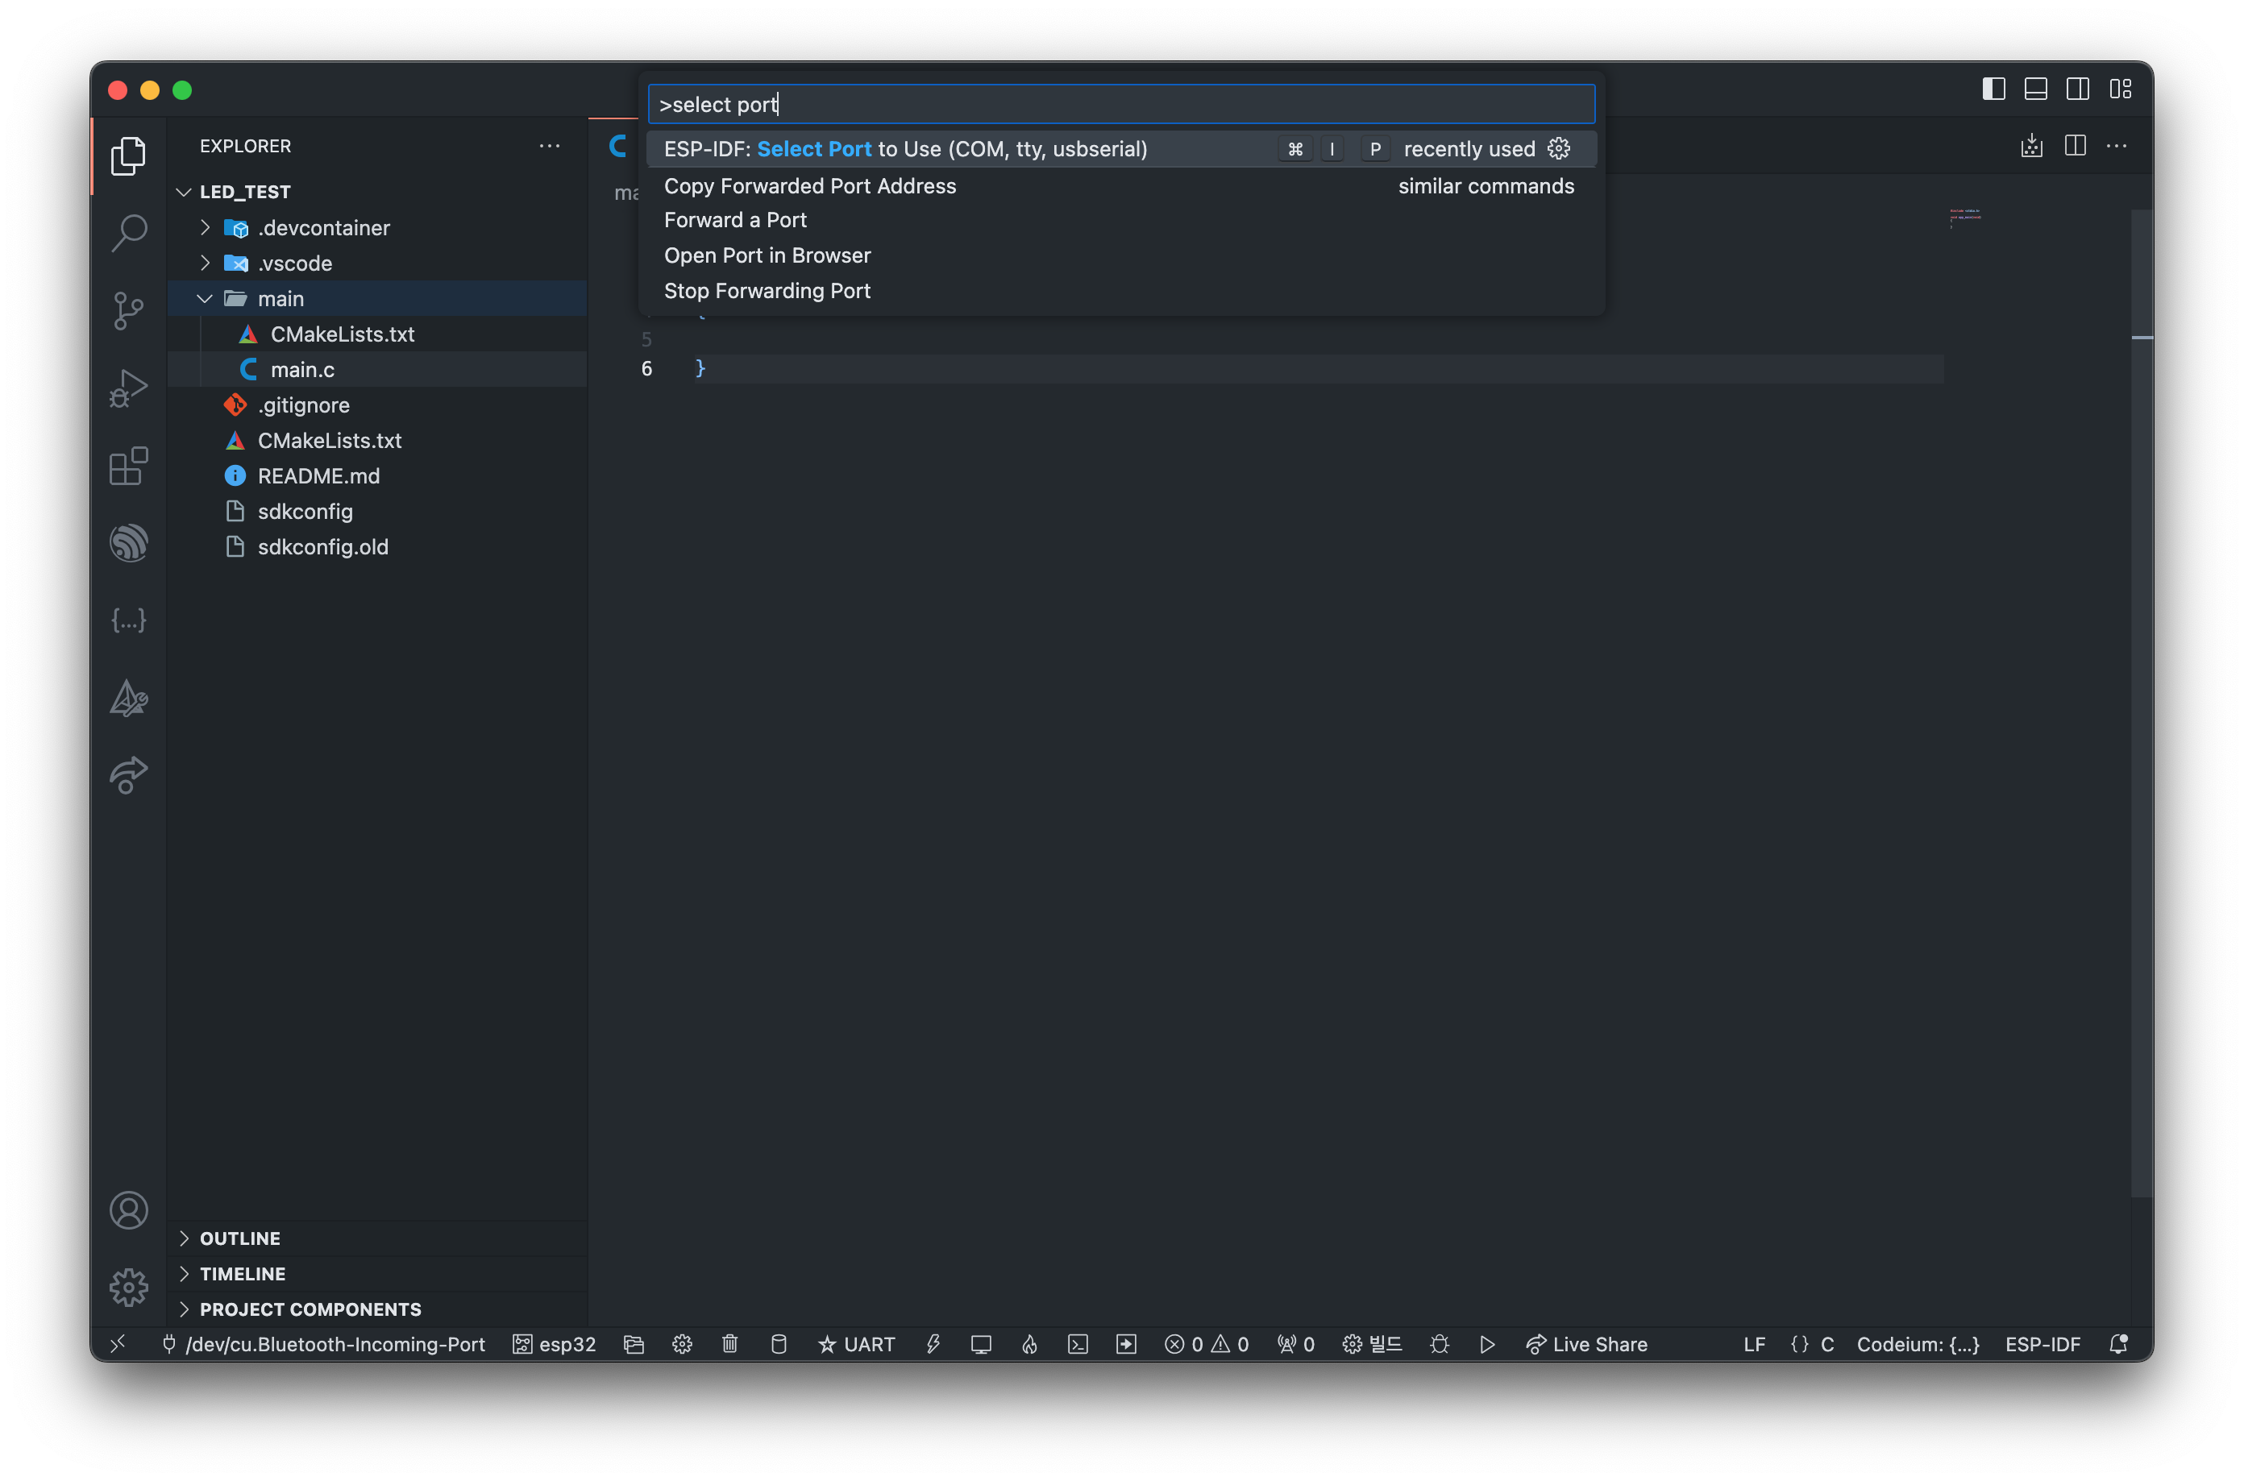The width and height of the screenshot is (2244, 1481).
Task: Click the esp32 target in status bar
Action: (555, 1344)
